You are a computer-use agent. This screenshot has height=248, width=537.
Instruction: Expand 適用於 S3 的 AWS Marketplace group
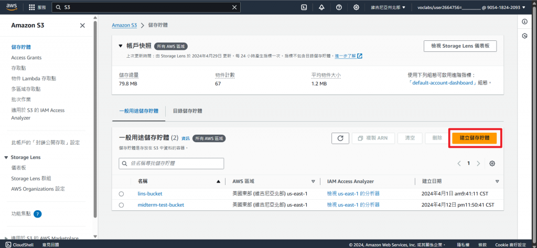click(6, 238)
